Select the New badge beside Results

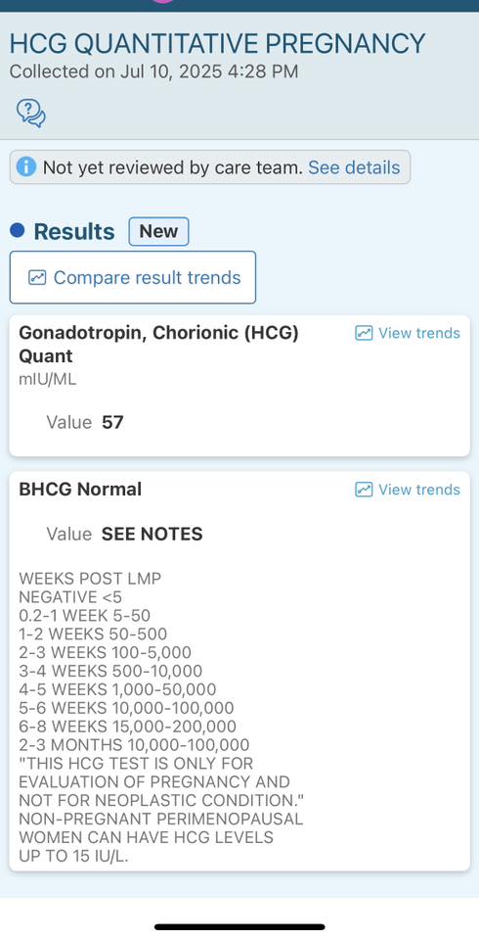click(x=158, y=231)
